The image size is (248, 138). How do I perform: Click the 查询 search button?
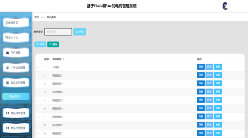[80, 32]
